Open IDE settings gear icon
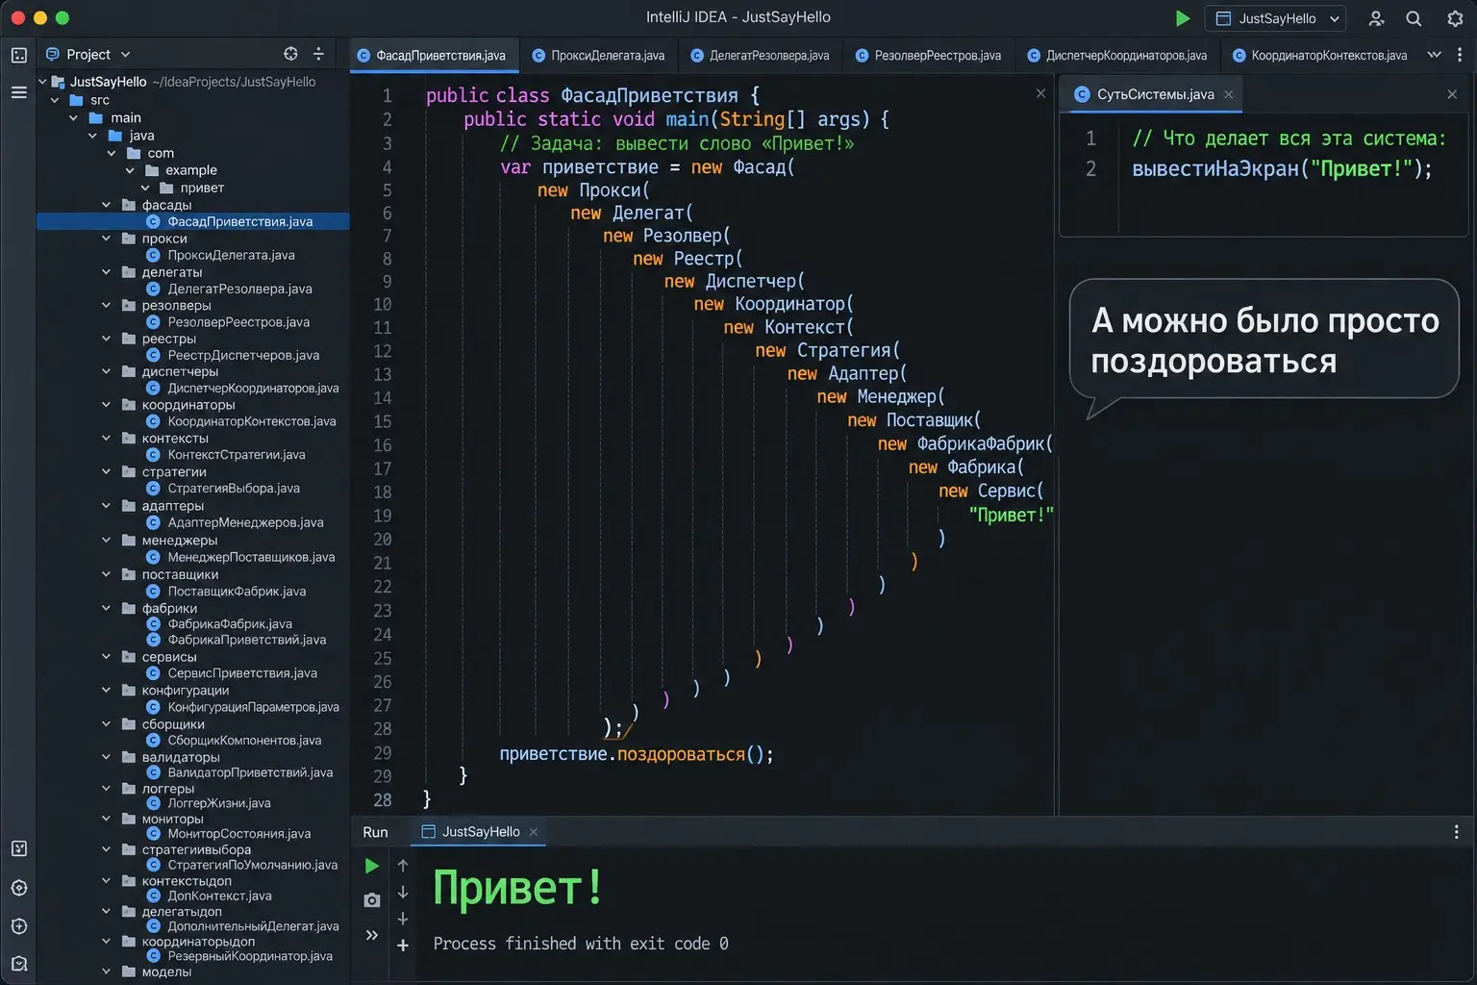 [x=1455, y=18]
